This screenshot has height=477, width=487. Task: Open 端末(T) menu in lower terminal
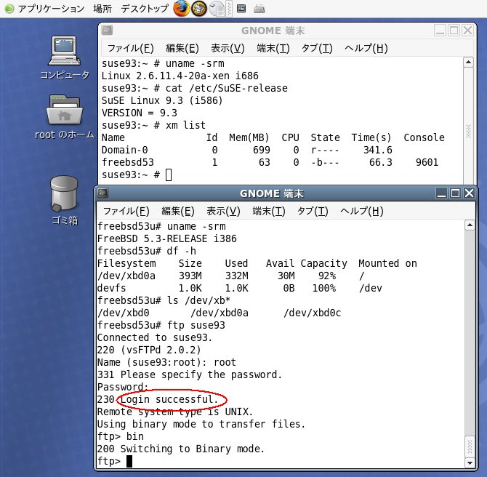point(269,212)
